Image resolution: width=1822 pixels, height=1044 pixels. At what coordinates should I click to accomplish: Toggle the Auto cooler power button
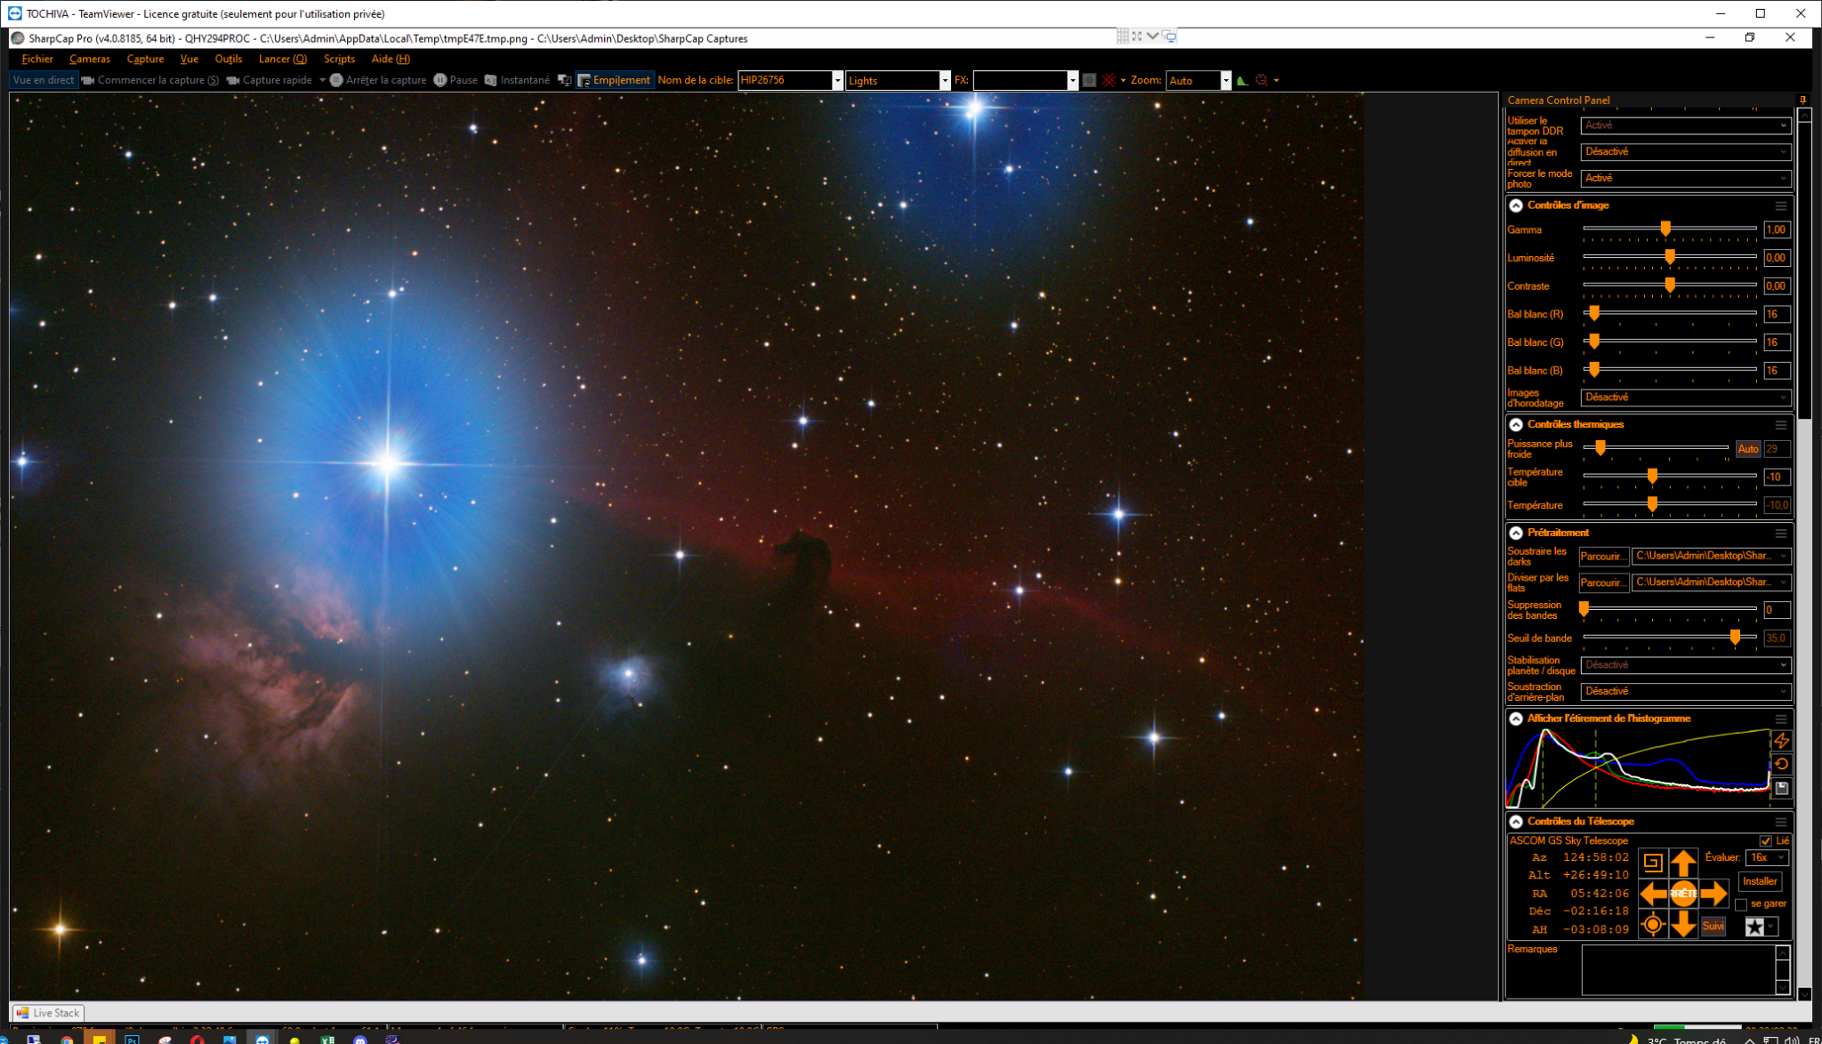click(1747, 449)
